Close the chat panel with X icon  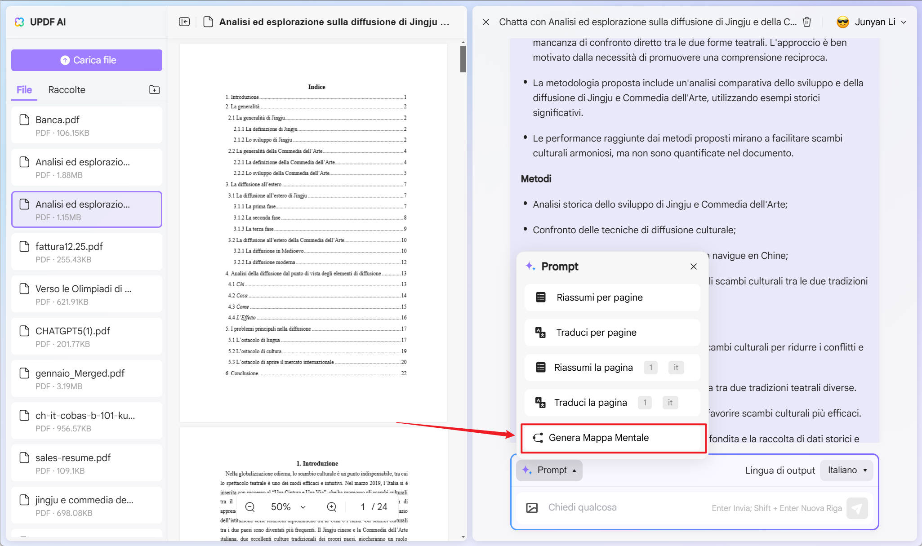[486, 22]
